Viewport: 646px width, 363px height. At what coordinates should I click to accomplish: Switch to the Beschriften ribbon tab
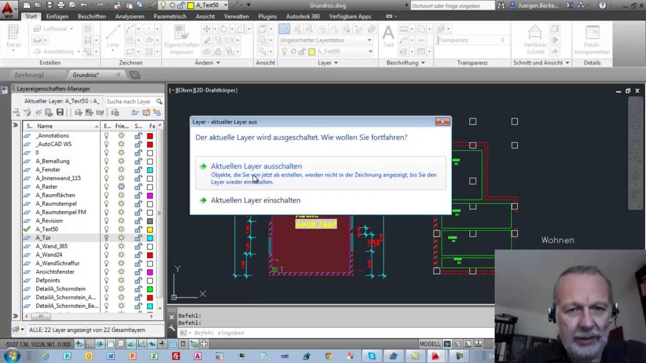point(92,16)
